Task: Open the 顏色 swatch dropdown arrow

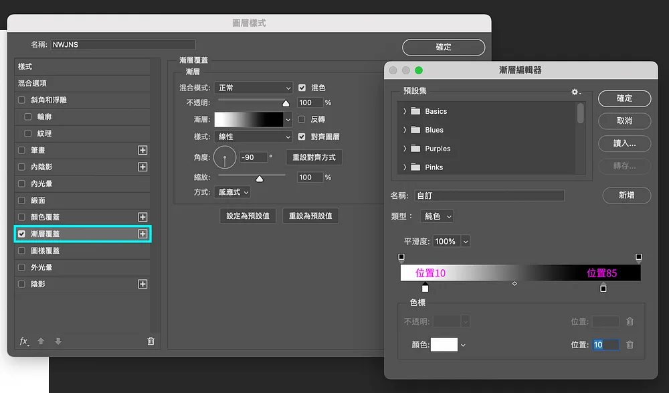Action: 463,345
